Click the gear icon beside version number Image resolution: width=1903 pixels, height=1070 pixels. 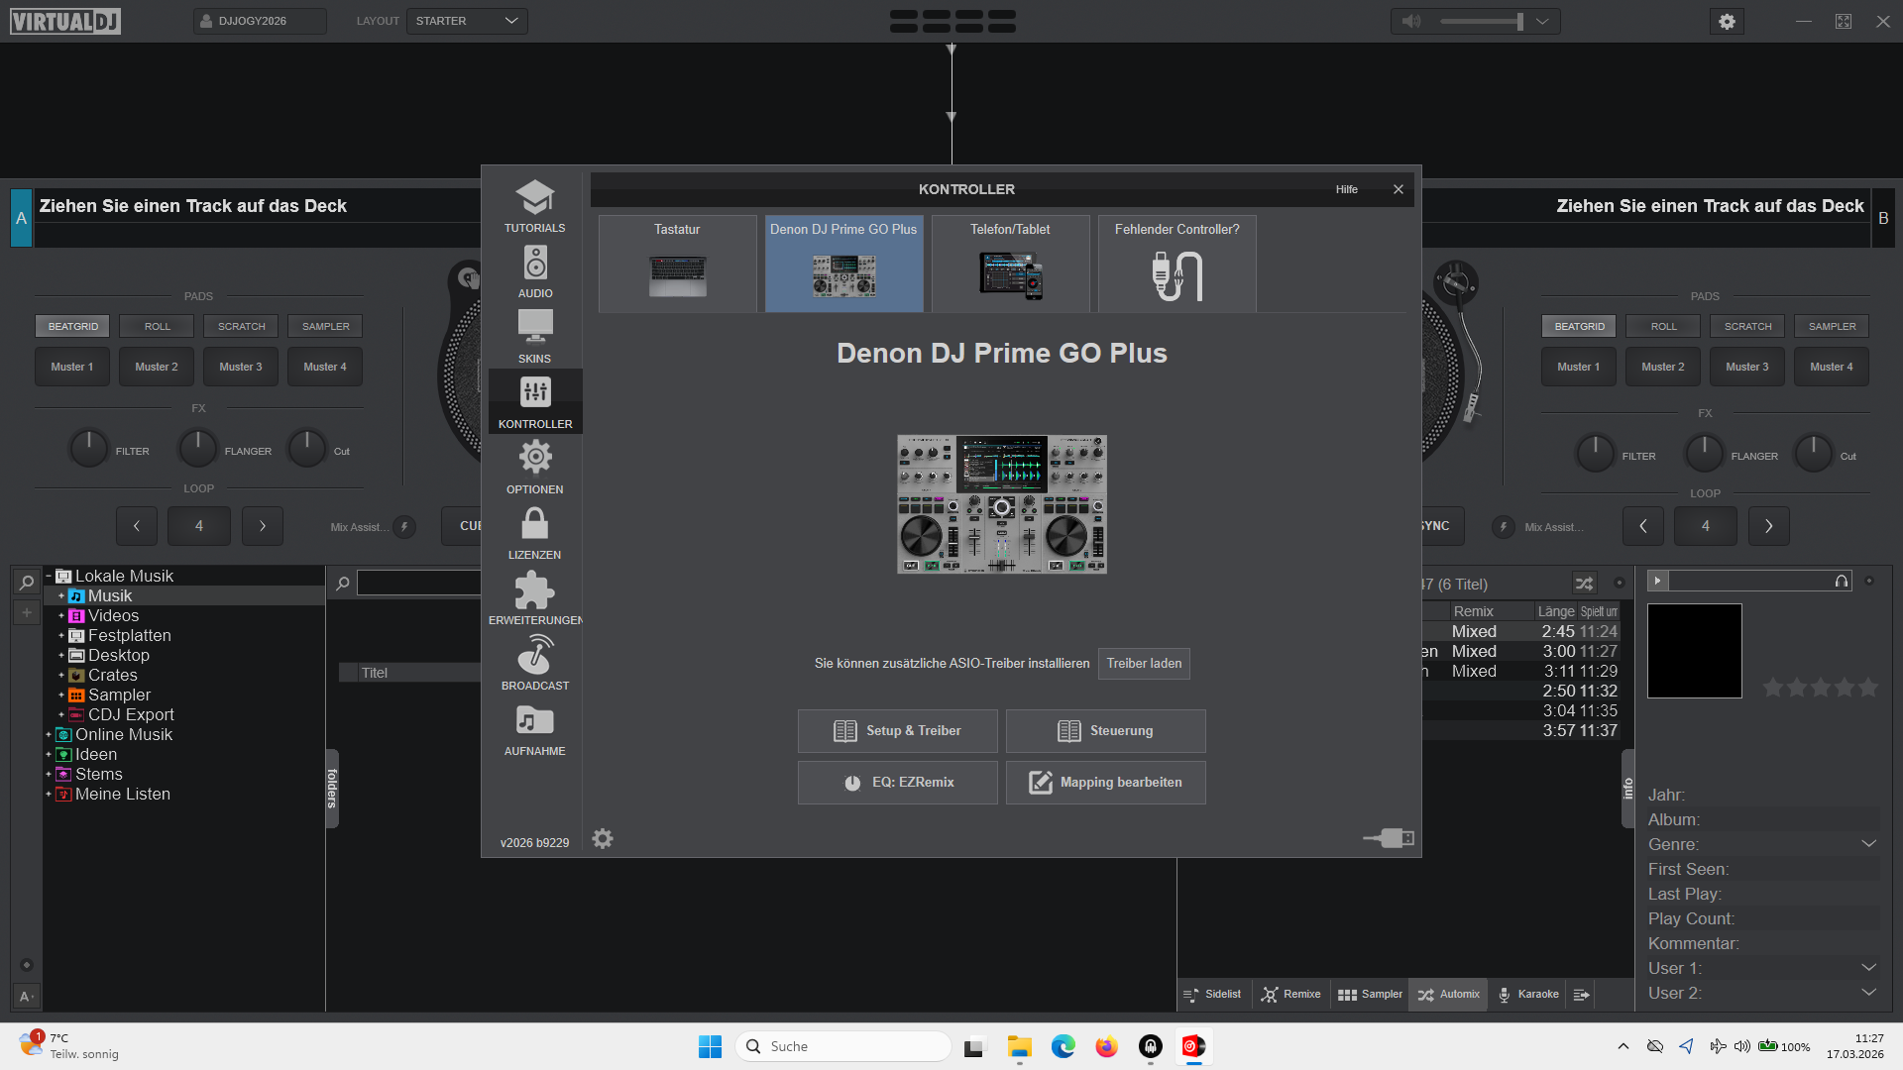click(x=603, y=839)
